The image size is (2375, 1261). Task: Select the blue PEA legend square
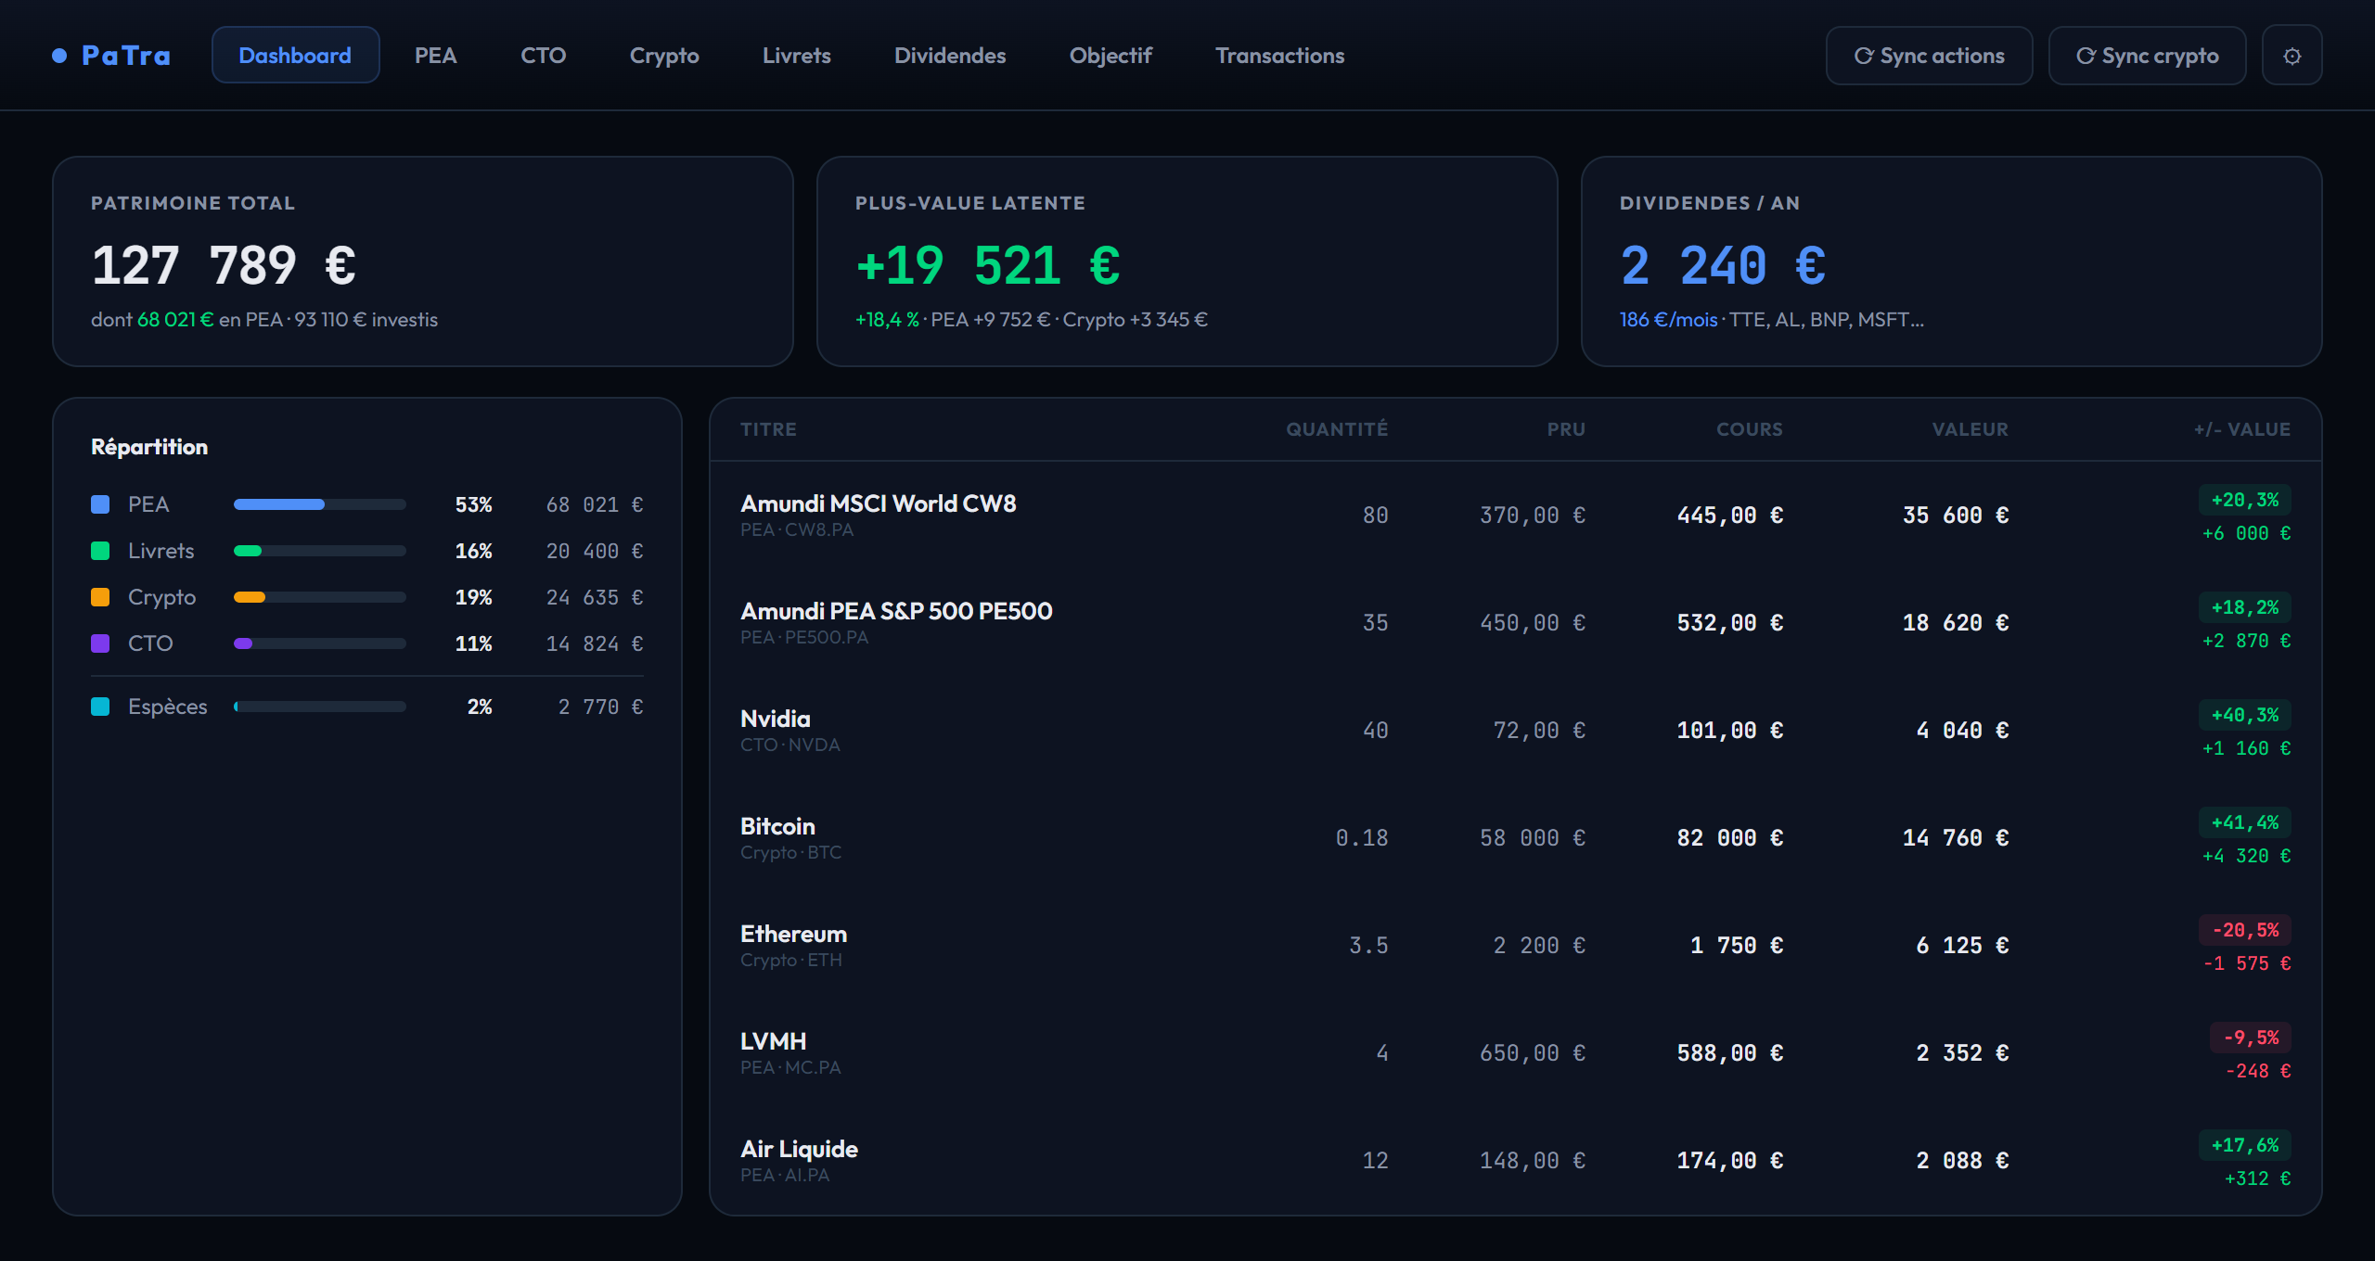click(100, 503)
